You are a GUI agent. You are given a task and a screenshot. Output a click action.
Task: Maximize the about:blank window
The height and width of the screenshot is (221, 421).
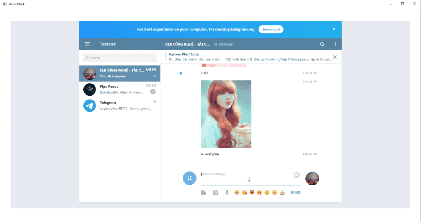tap(402, 4)
